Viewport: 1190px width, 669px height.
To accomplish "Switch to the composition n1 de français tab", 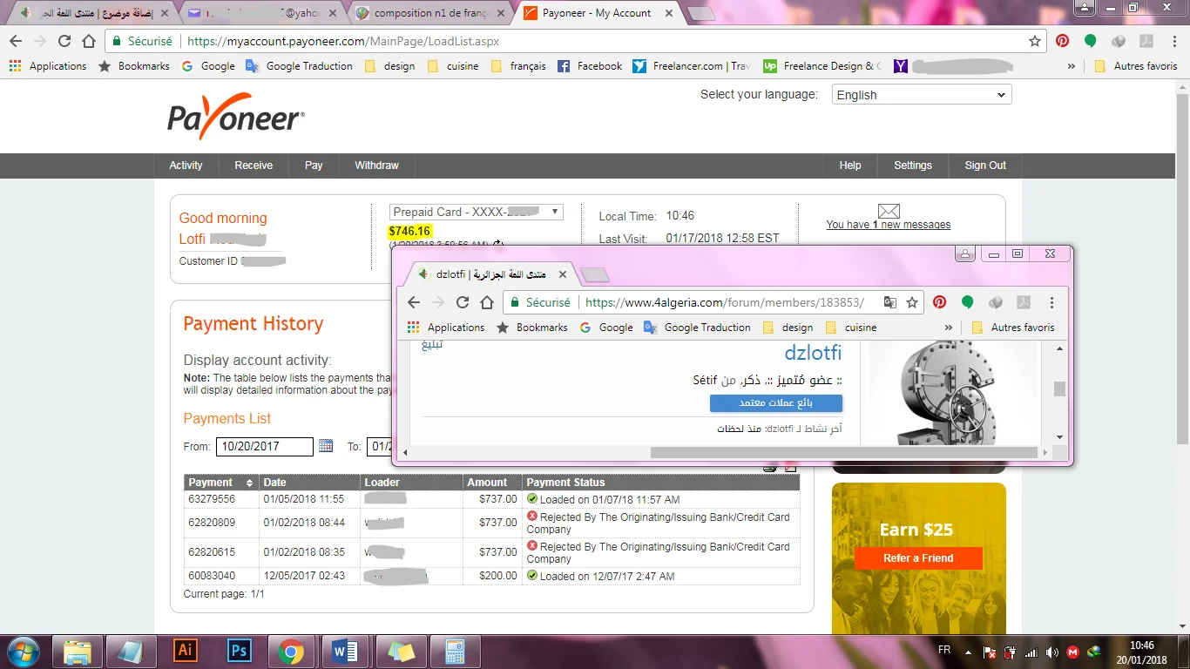I will click(433, 13).
